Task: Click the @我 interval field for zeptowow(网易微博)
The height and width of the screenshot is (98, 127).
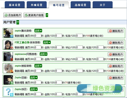Action: (59, 59)
